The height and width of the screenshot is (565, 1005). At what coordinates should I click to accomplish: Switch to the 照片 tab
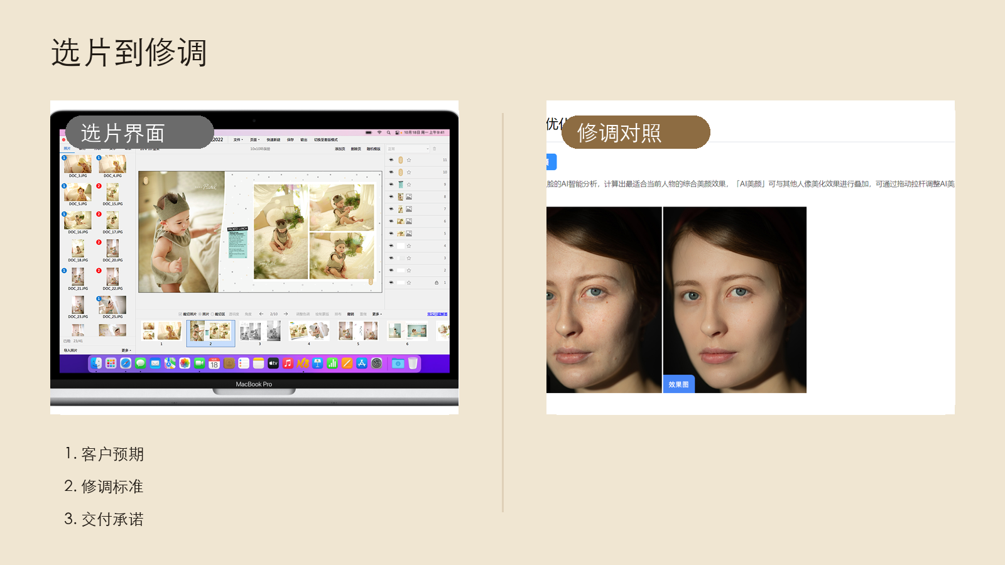click(x=67, y=149)
